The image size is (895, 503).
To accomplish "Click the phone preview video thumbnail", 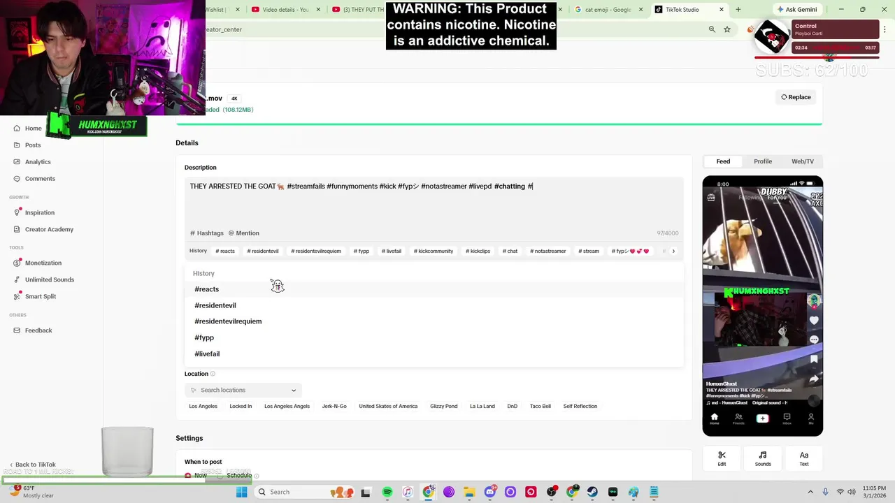I will point(763,306).
